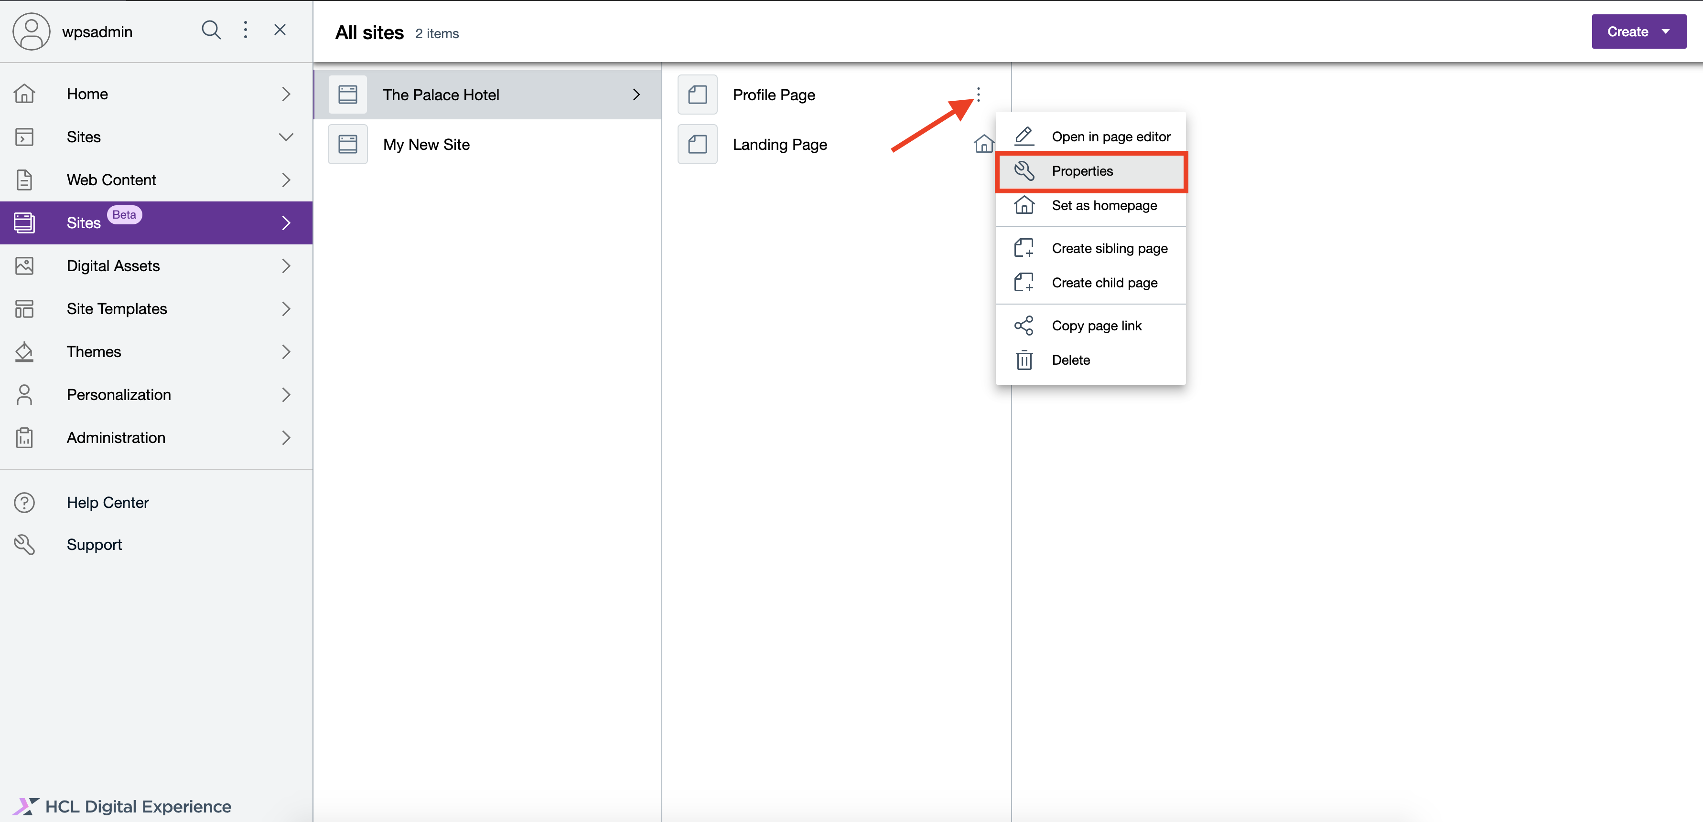Open the Support link
The height and width of the screenshot is (822, 1703).
click(x=94, y=544)
